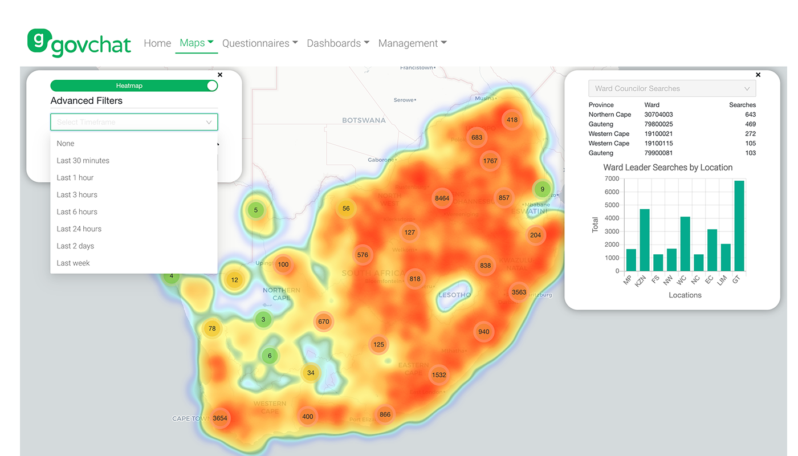
Task: Click ward 19100021 table row
Action: point(672,134)
